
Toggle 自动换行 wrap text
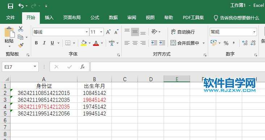(183, 32)
